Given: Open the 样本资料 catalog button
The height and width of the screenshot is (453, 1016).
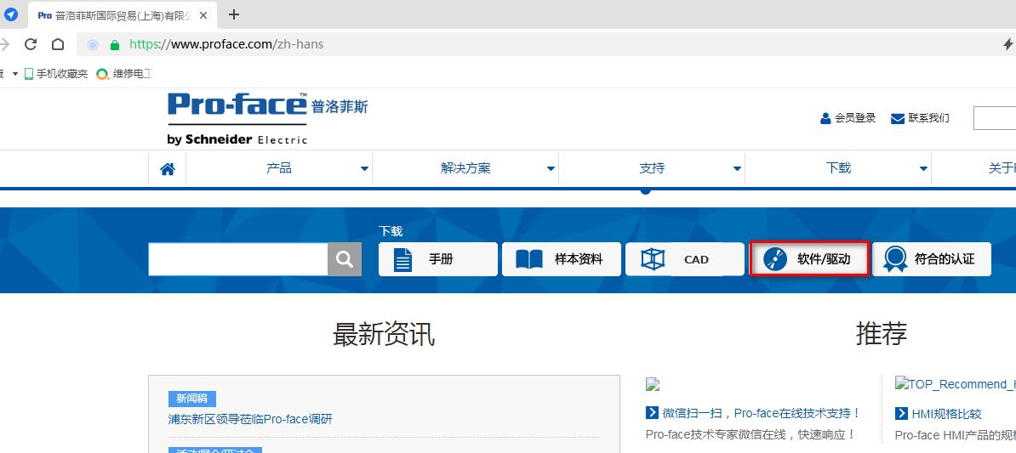Looking at the screenshot, I should 562,259.
